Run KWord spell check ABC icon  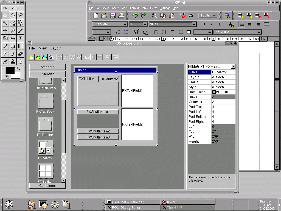pos(182,16)
